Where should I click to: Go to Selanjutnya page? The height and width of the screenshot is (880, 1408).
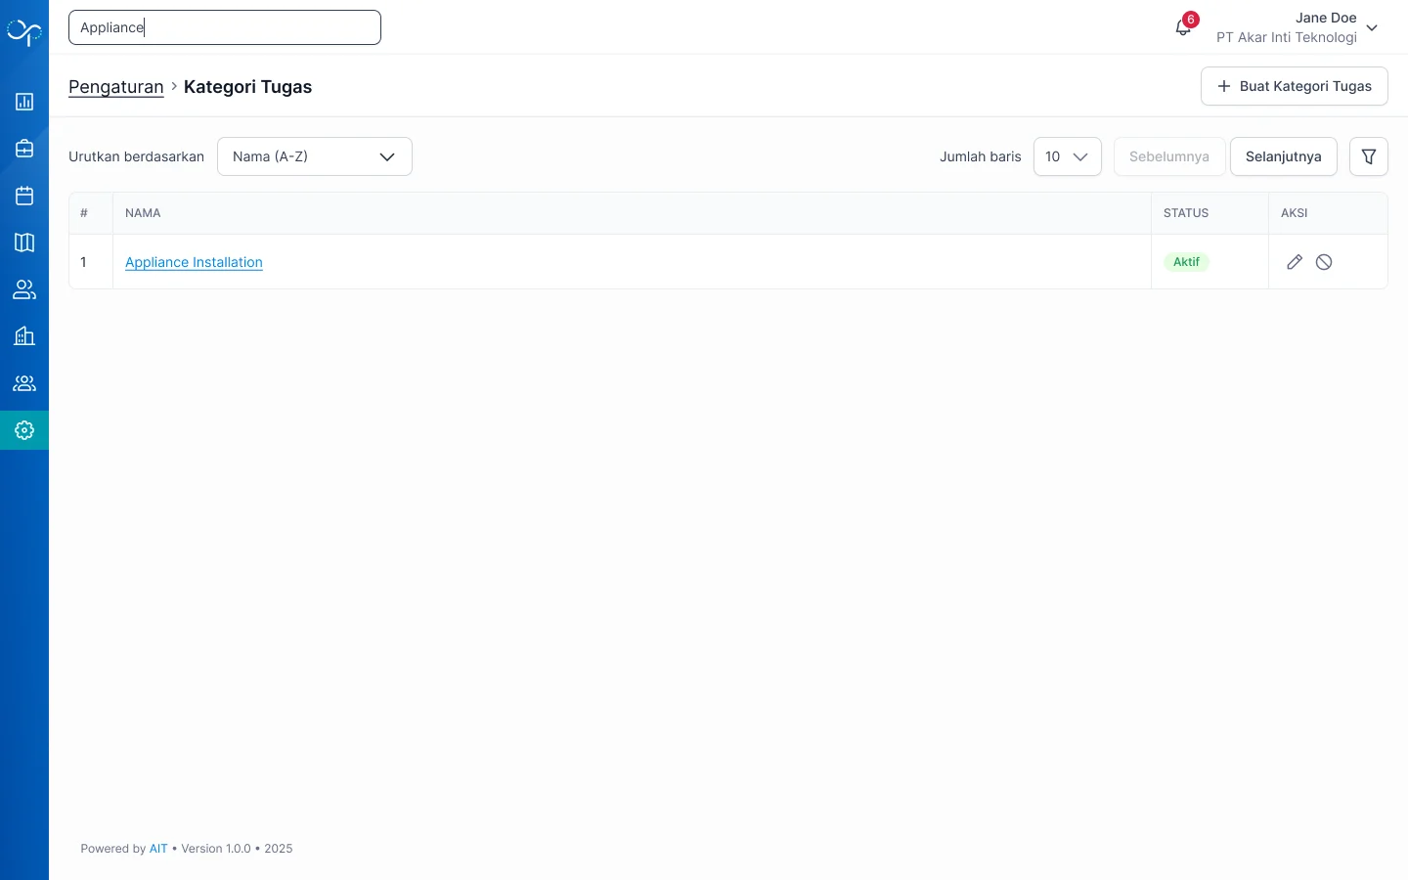tap(1284, 156)
